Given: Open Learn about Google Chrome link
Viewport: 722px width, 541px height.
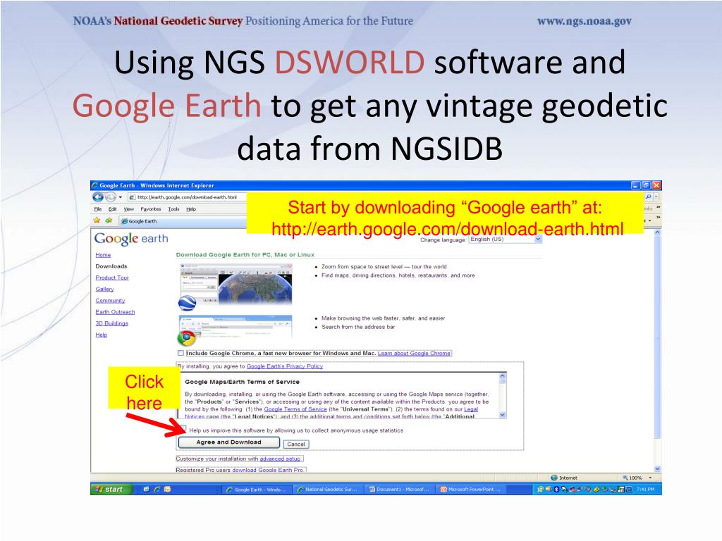Looking at the screenshot, I should [414, 354].
